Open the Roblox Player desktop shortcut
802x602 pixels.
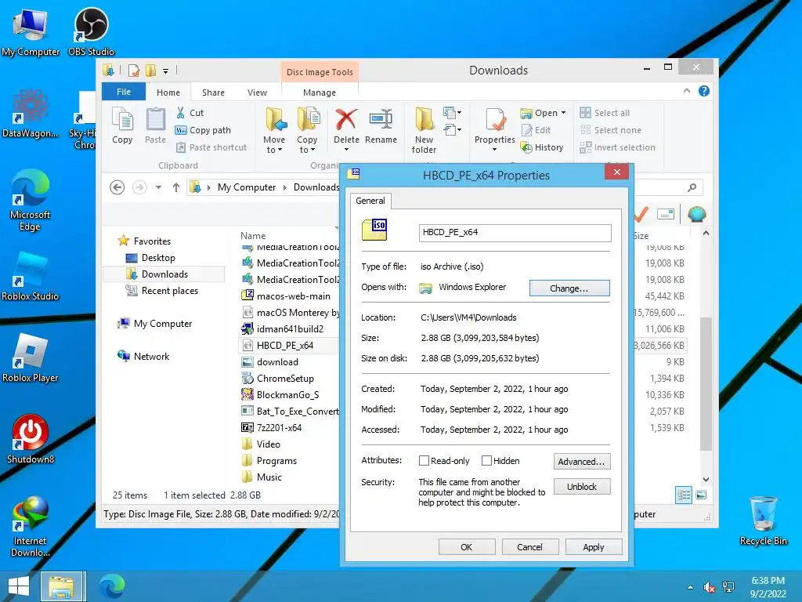tap(30, 357)
